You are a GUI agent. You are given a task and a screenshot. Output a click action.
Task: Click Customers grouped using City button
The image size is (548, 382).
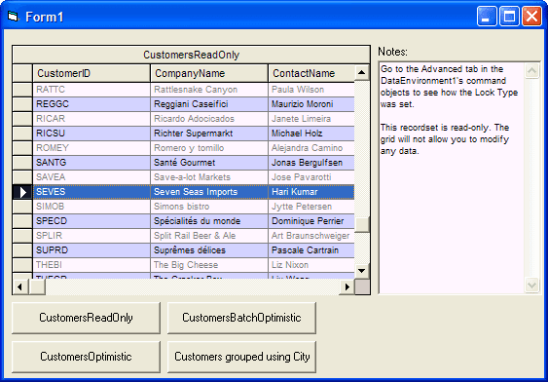241,357
